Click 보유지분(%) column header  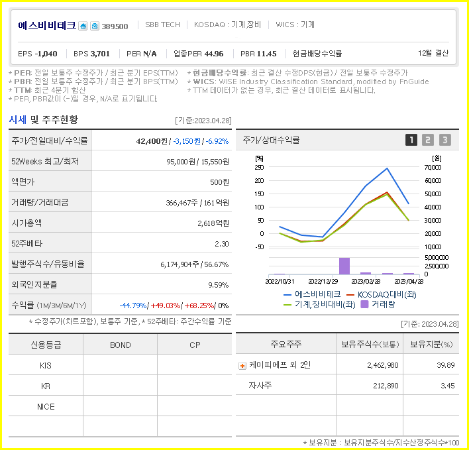431,344
